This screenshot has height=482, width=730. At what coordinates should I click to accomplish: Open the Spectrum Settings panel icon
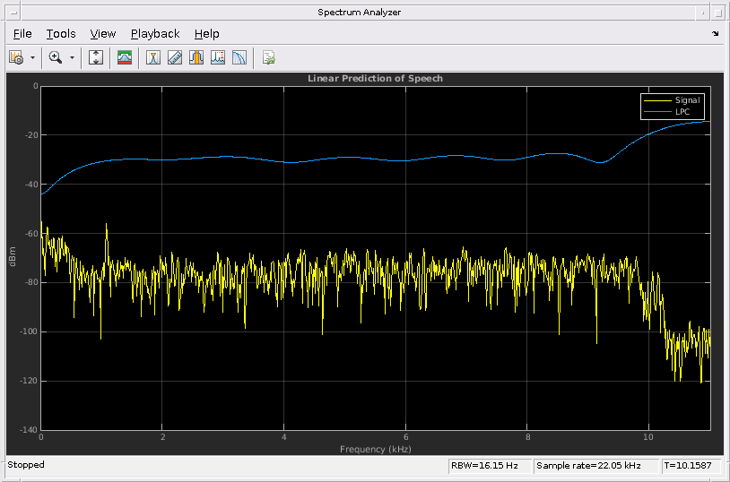tap(125, 57)
